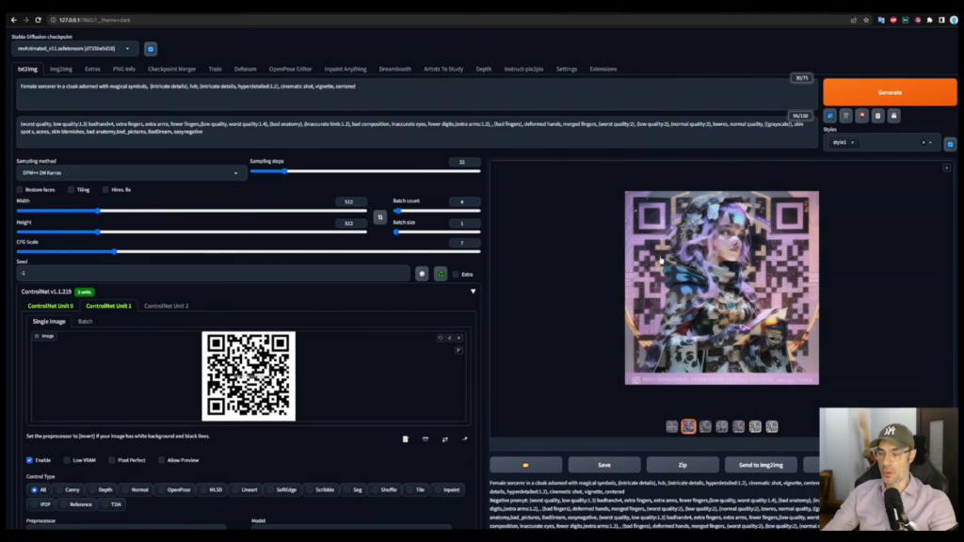This screenshot has height=542, width=964.
Task: Mirror webcam swap arrows icon
Action: coord(445,438)
